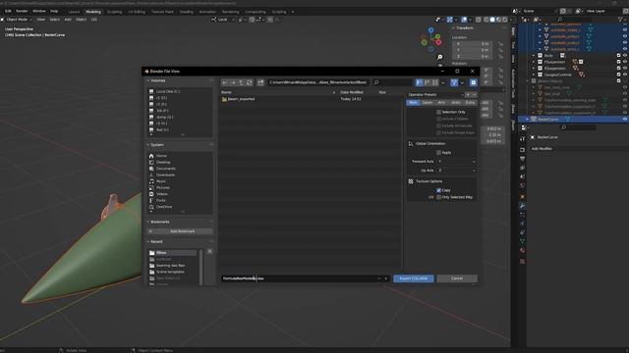
Task: Select thumbnails display mode
Action: coord(435,82)
